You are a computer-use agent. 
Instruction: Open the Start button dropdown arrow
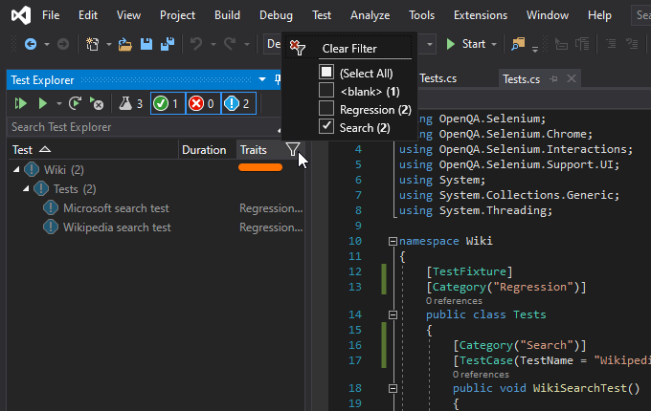click(494, 44)
